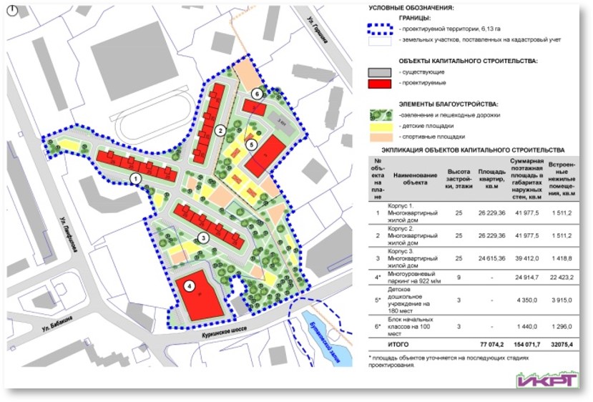Click the '24 914,7' parking area cell
593x402 pixels.
pyautogui.click(x=526, y=278)
